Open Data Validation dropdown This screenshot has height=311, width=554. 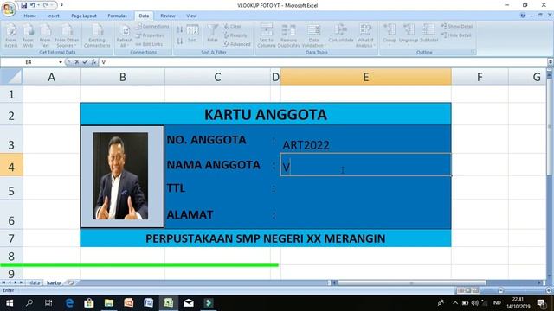click(x=313, y=35)
